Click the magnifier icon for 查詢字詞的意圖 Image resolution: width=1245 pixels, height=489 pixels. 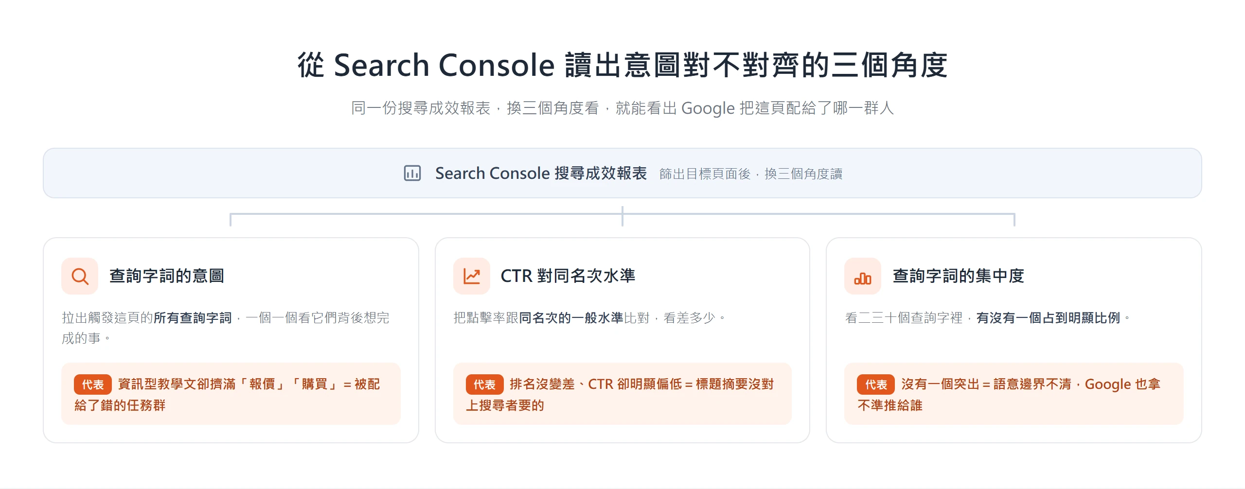pos(80,276)
